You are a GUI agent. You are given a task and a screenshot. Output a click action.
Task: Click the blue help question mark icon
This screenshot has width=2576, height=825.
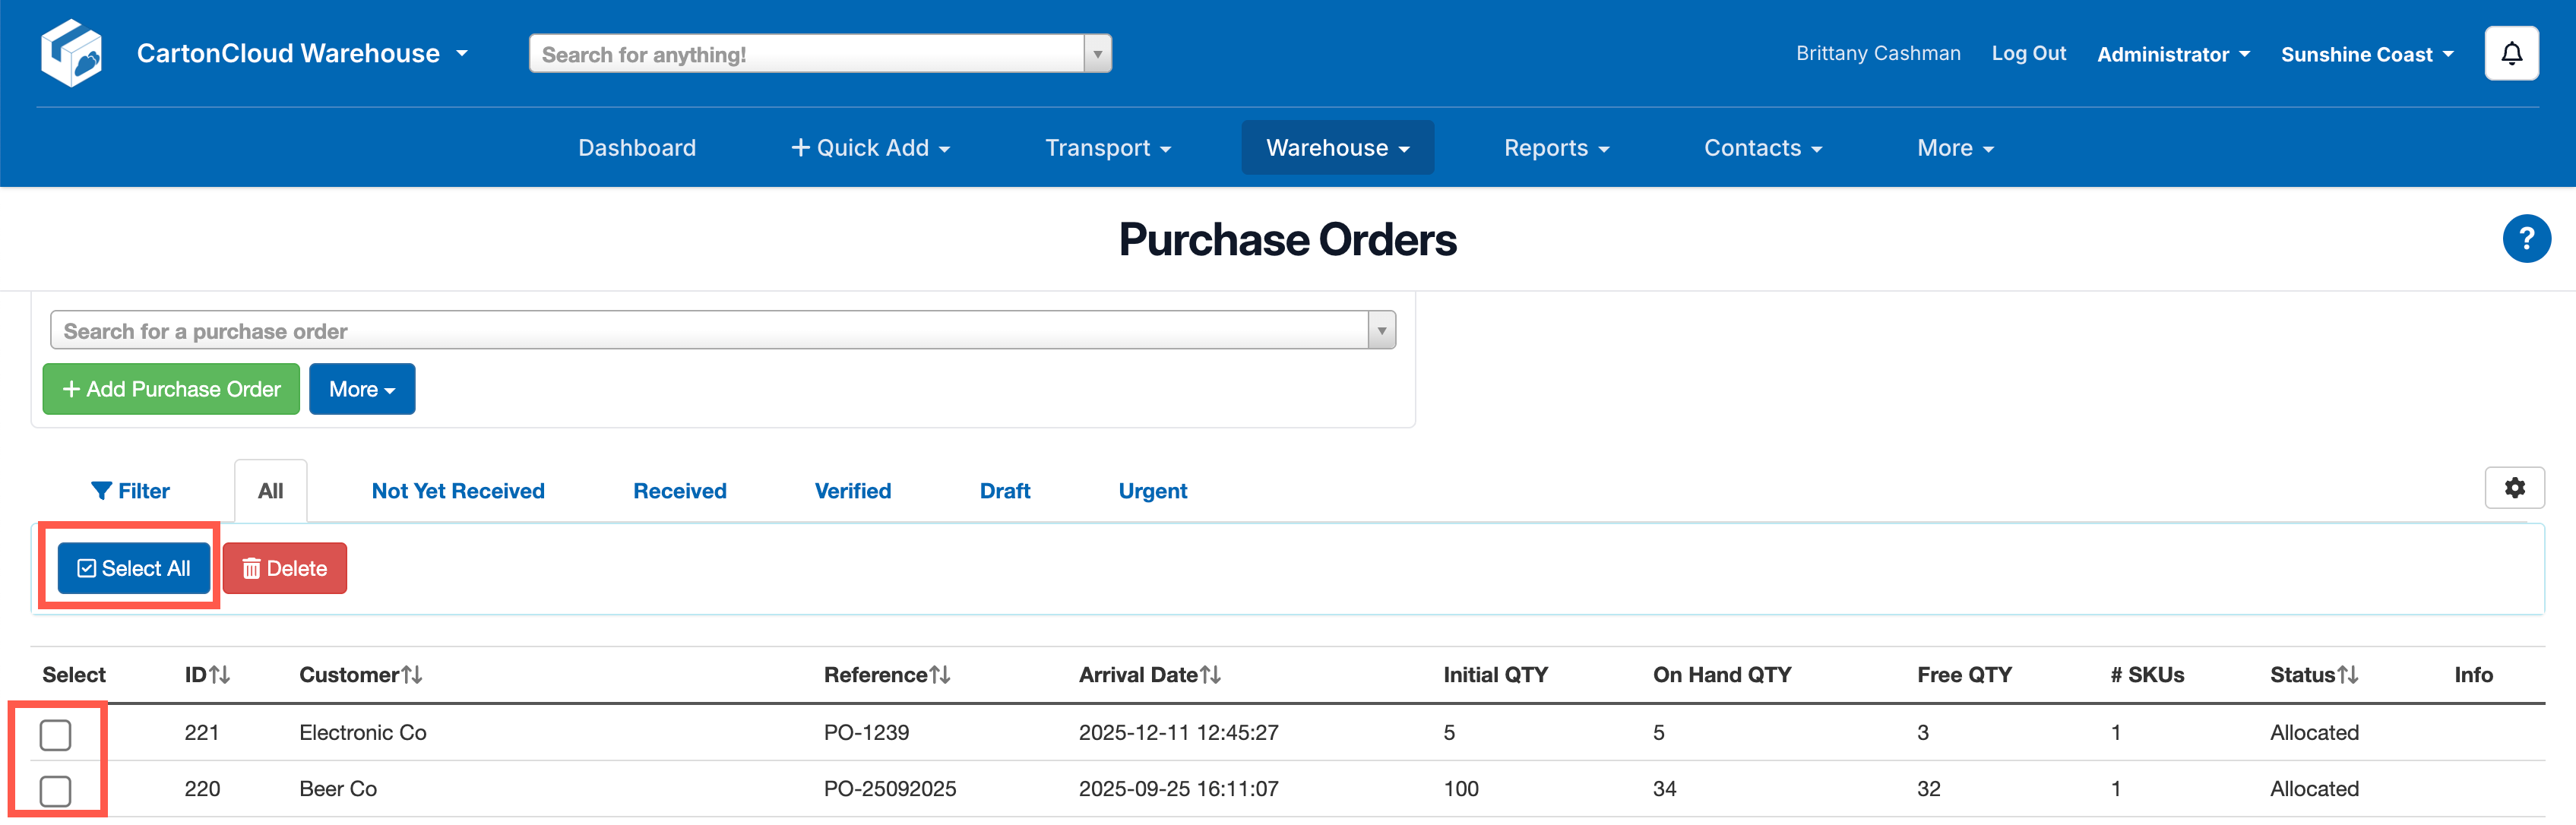(x=2526, y=239)
